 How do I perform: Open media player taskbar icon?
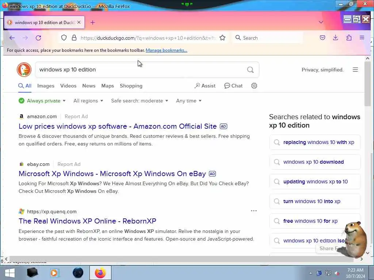click(54, 273)
